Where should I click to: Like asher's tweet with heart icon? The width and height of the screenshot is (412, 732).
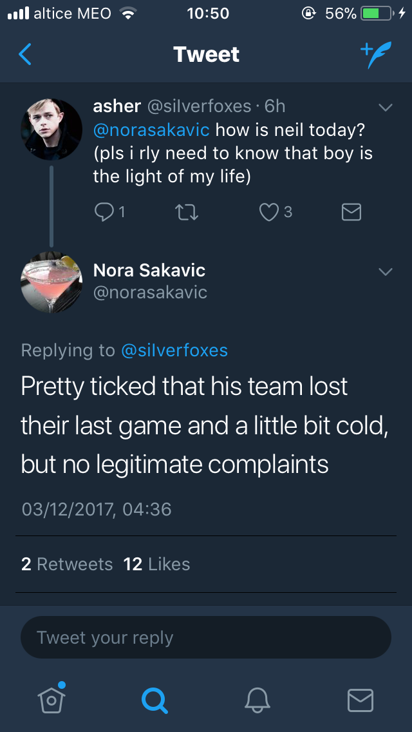point(268,212)
